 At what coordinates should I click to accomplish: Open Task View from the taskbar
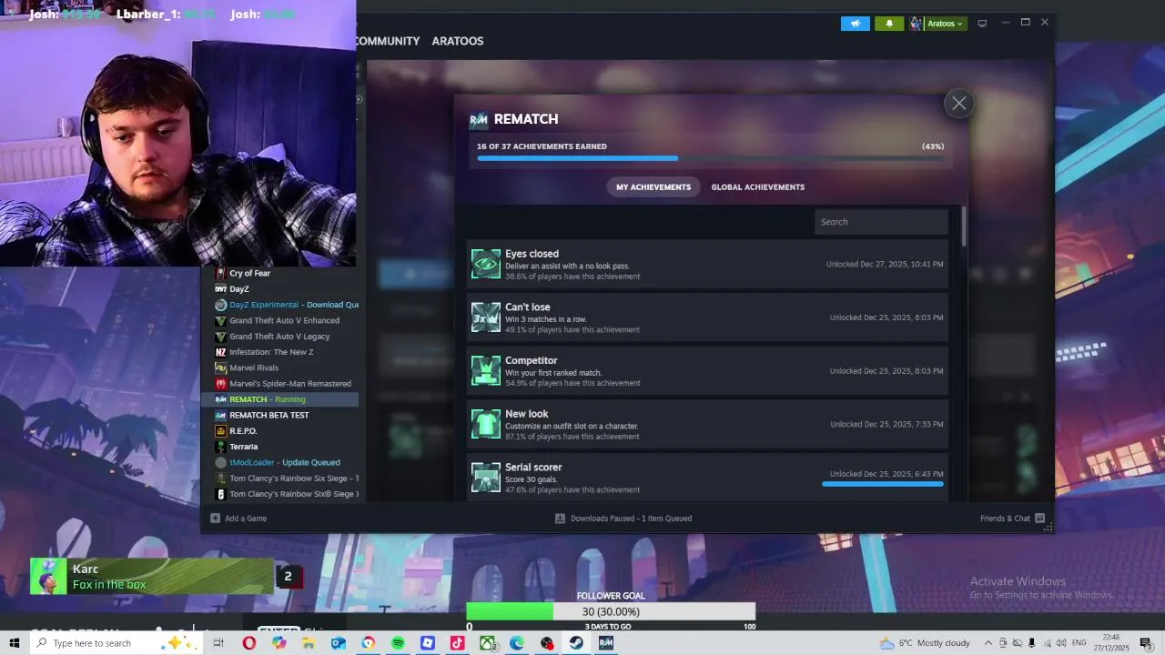218,643
